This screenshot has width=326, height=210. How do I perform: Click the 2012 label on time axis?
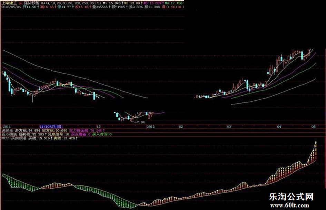point(151,127)
